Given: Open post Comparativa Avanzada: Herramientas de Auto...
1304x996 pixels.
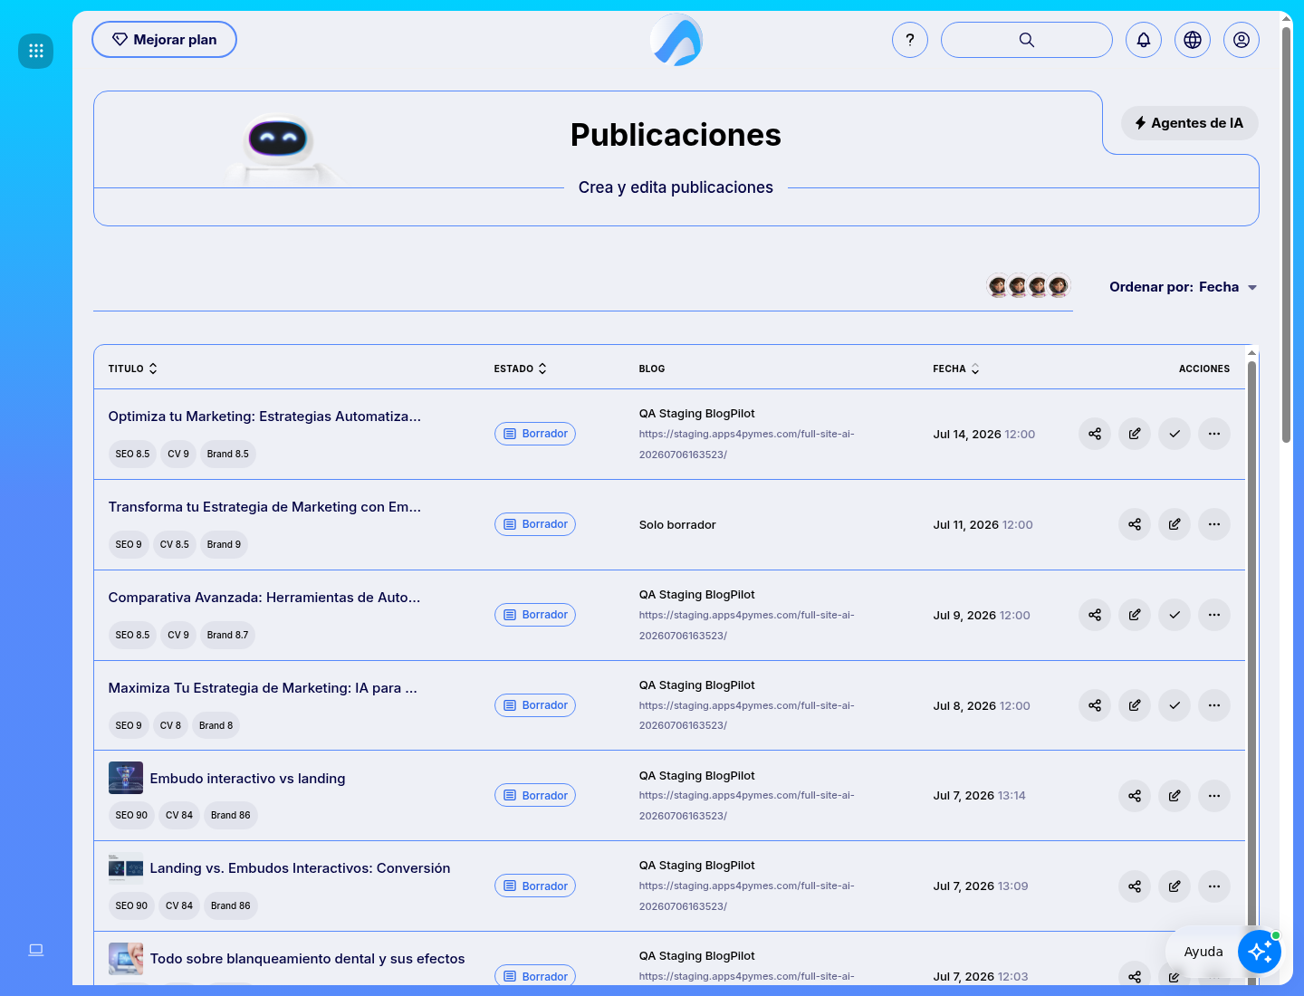Looking at the screenshot, I should tap(264, 598).
